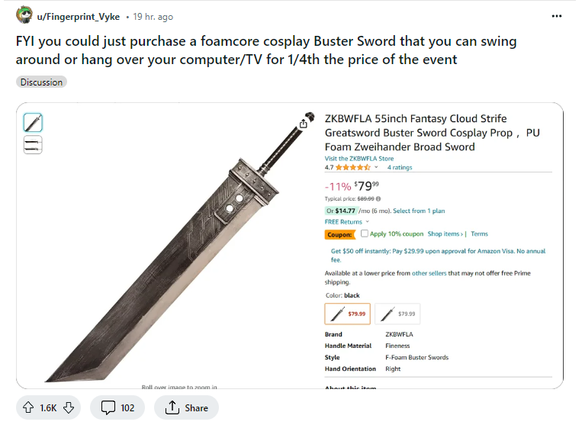Select the Discussion flair tag
The width and height of the screenshot is (582, 425).
(x=42, y=82)
